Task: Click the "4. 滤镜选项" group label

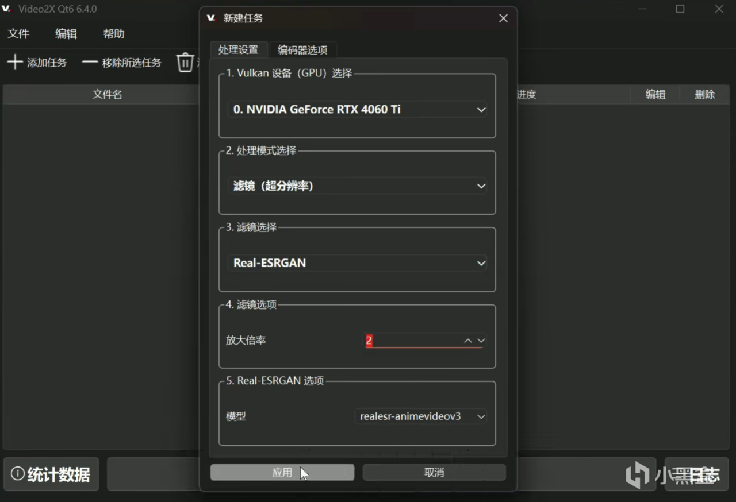Action: point(251,304)
